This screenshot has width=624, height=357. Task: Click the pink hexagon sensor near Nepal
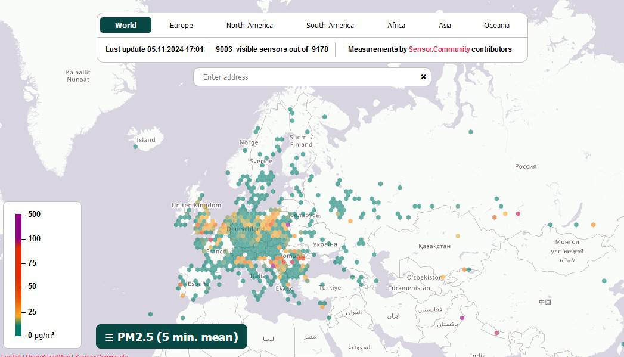pyautogui.click(x=496, y=333)
